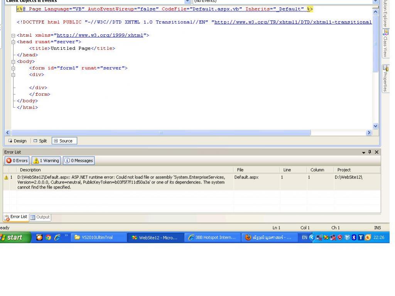Toggle the 1 Warning filter button
Image resolution: width=395 pixels, height=296 pixels.
coord(46,161)
